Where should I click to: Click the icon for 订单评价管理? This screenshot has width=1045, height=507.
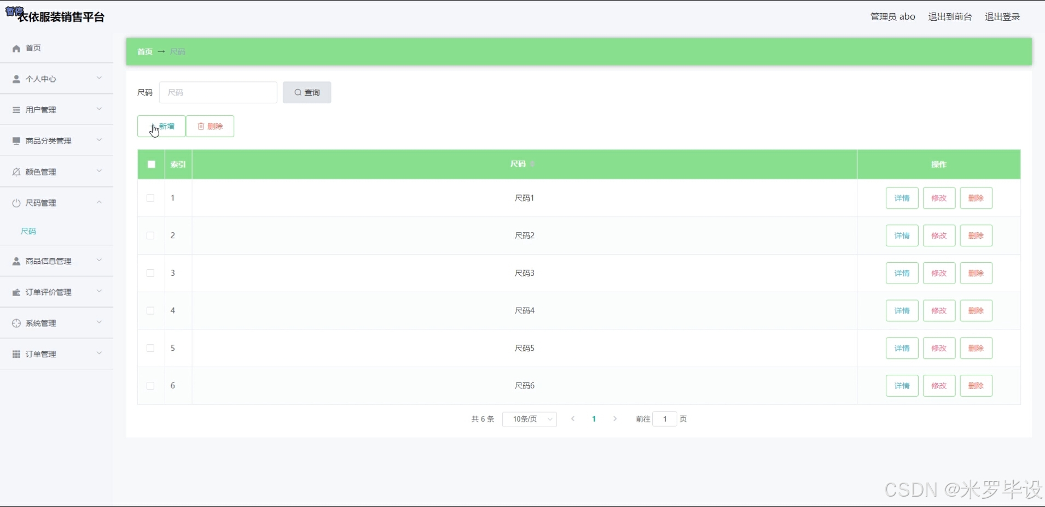[16, 292]
